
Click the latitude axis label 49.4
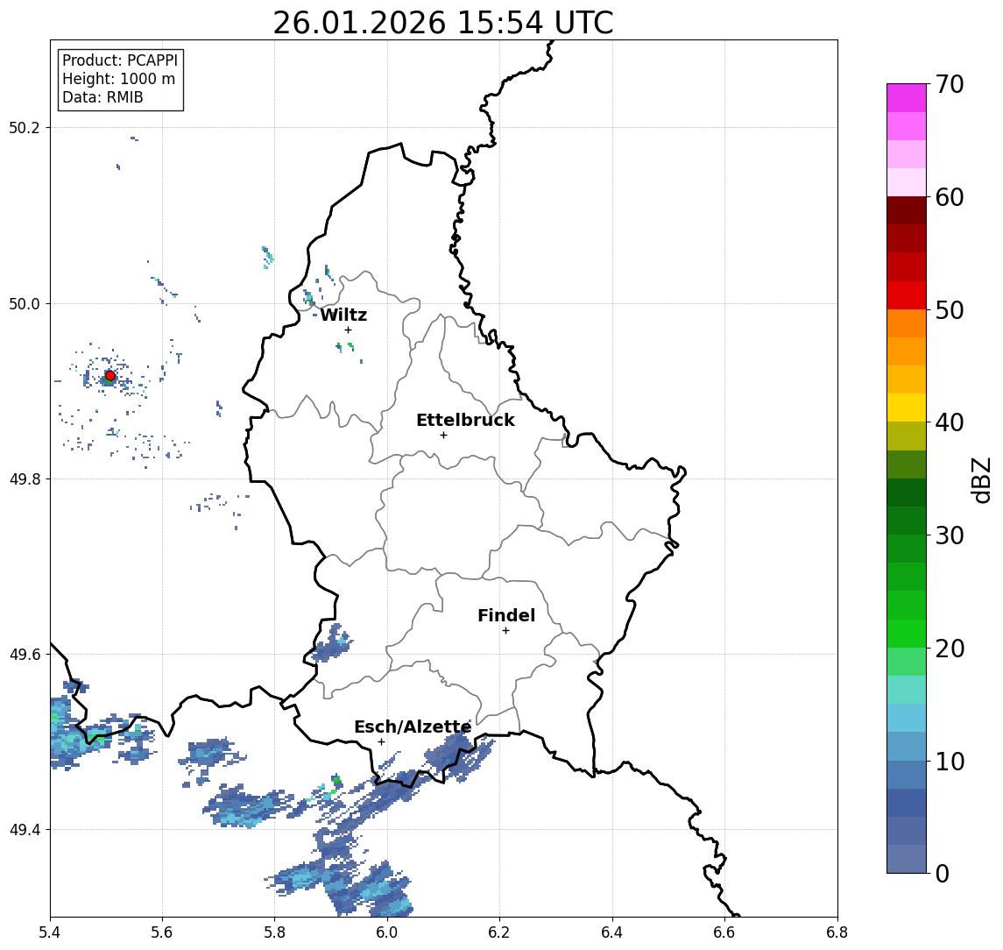[25, 830]
